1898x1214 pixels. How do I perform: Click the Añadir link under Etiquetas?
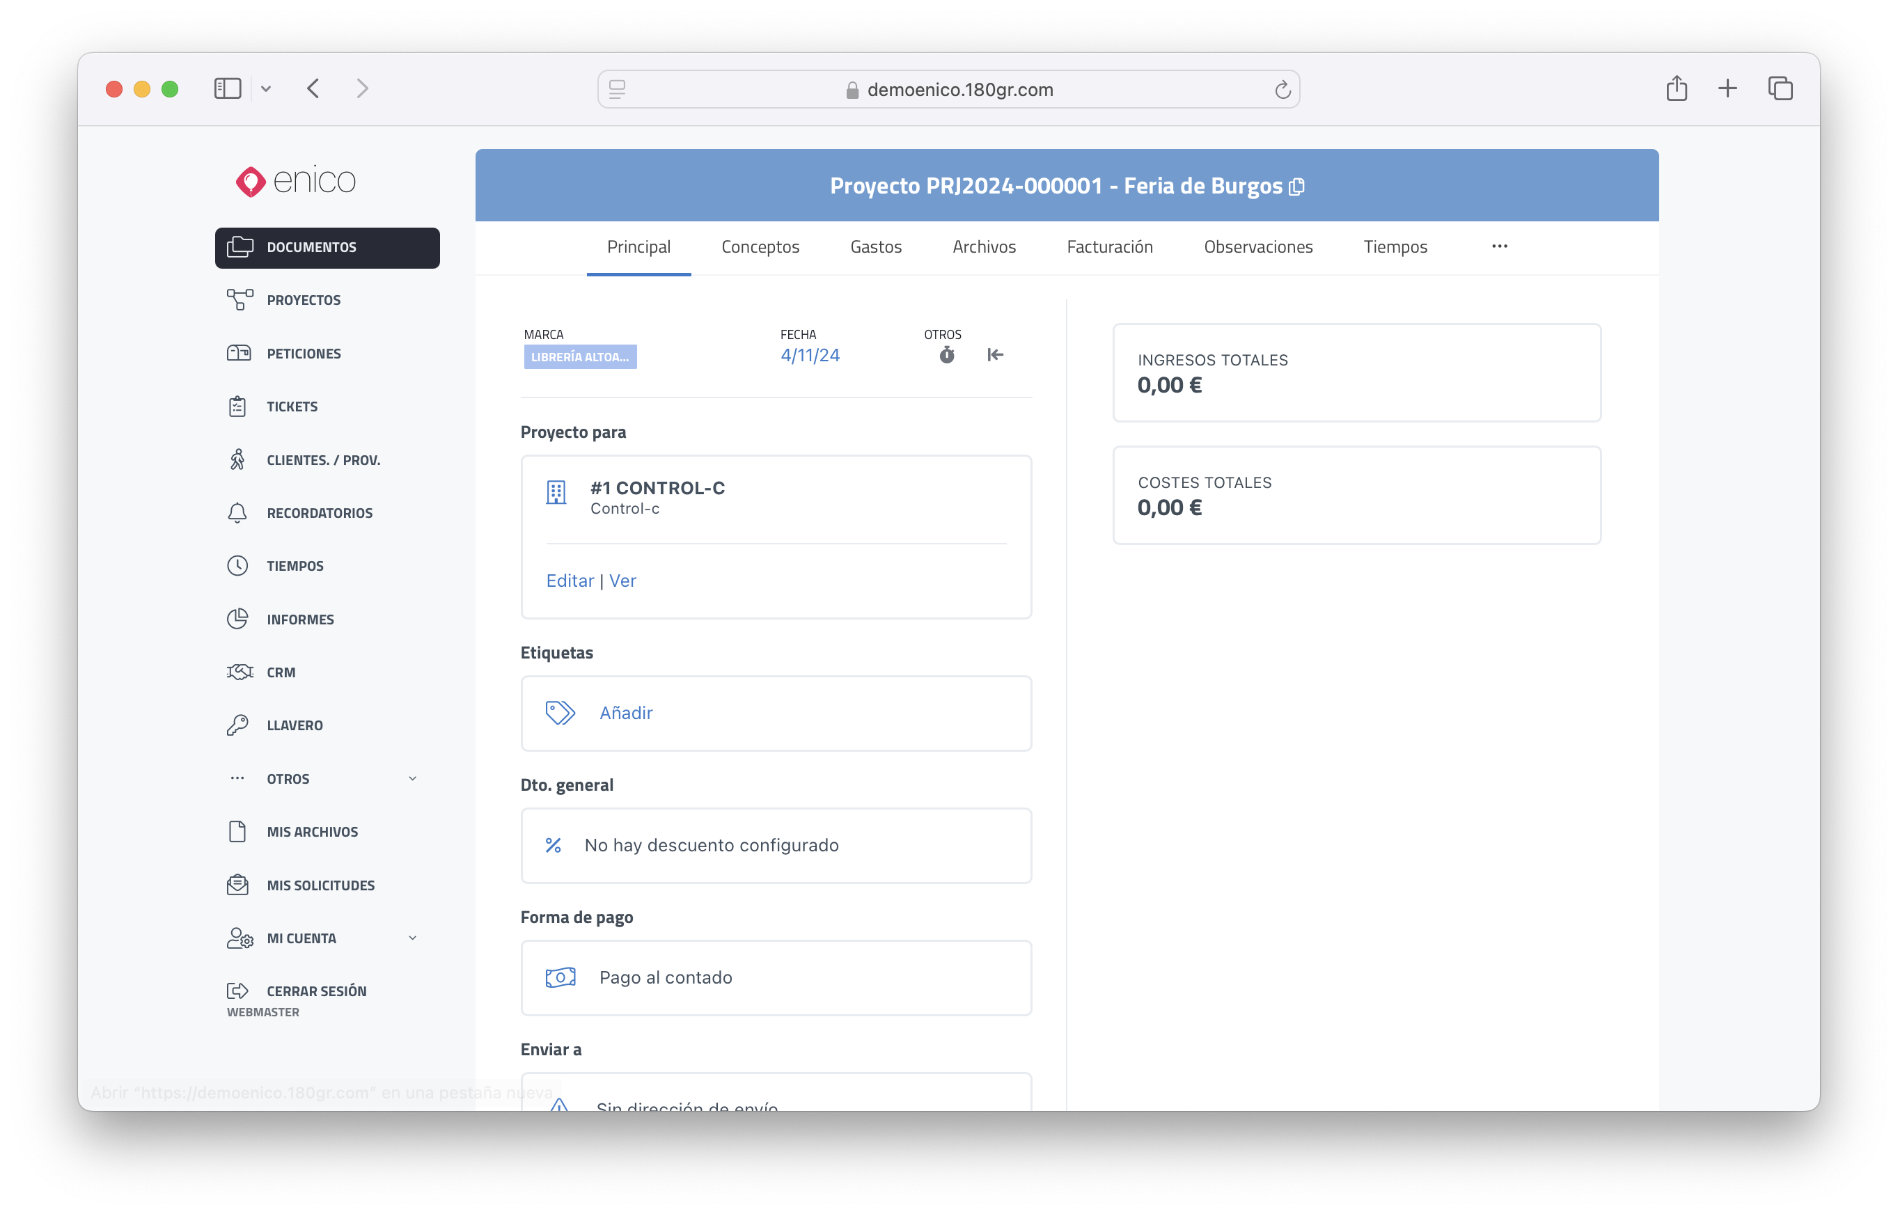[x=625, y=713]
